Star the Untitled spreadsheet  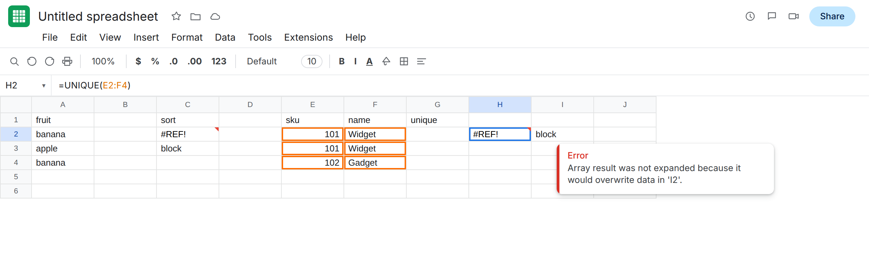click(176, 16)
